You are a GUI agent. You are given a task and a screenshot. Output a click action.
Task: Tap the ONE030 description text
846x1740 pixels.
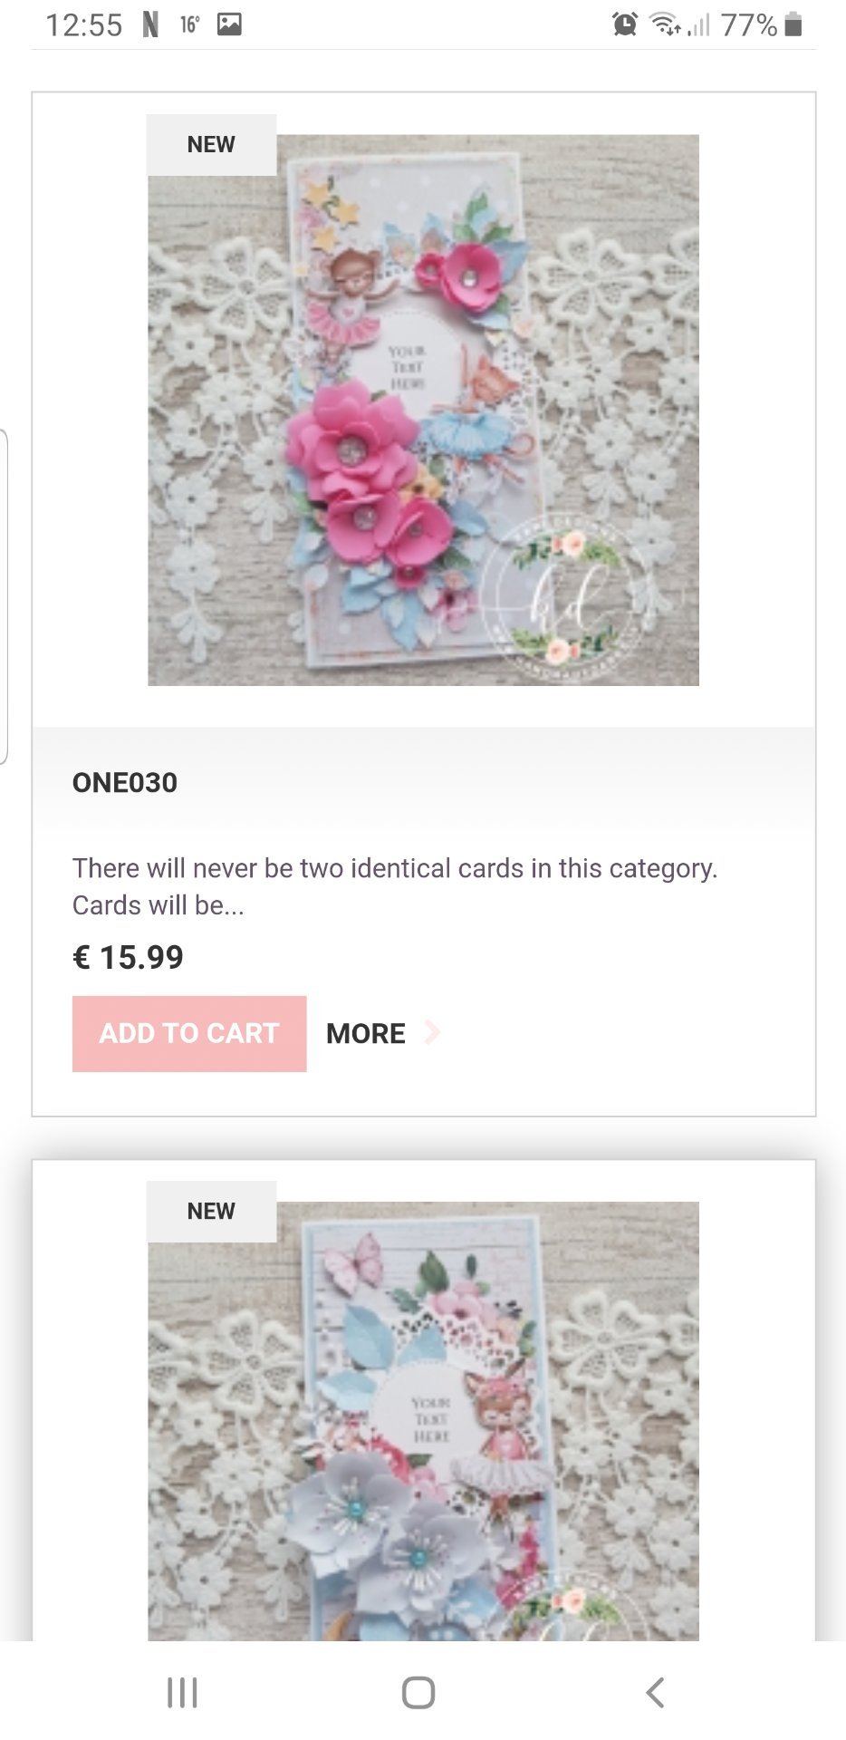pyautogui.click(x=395, y=886)
